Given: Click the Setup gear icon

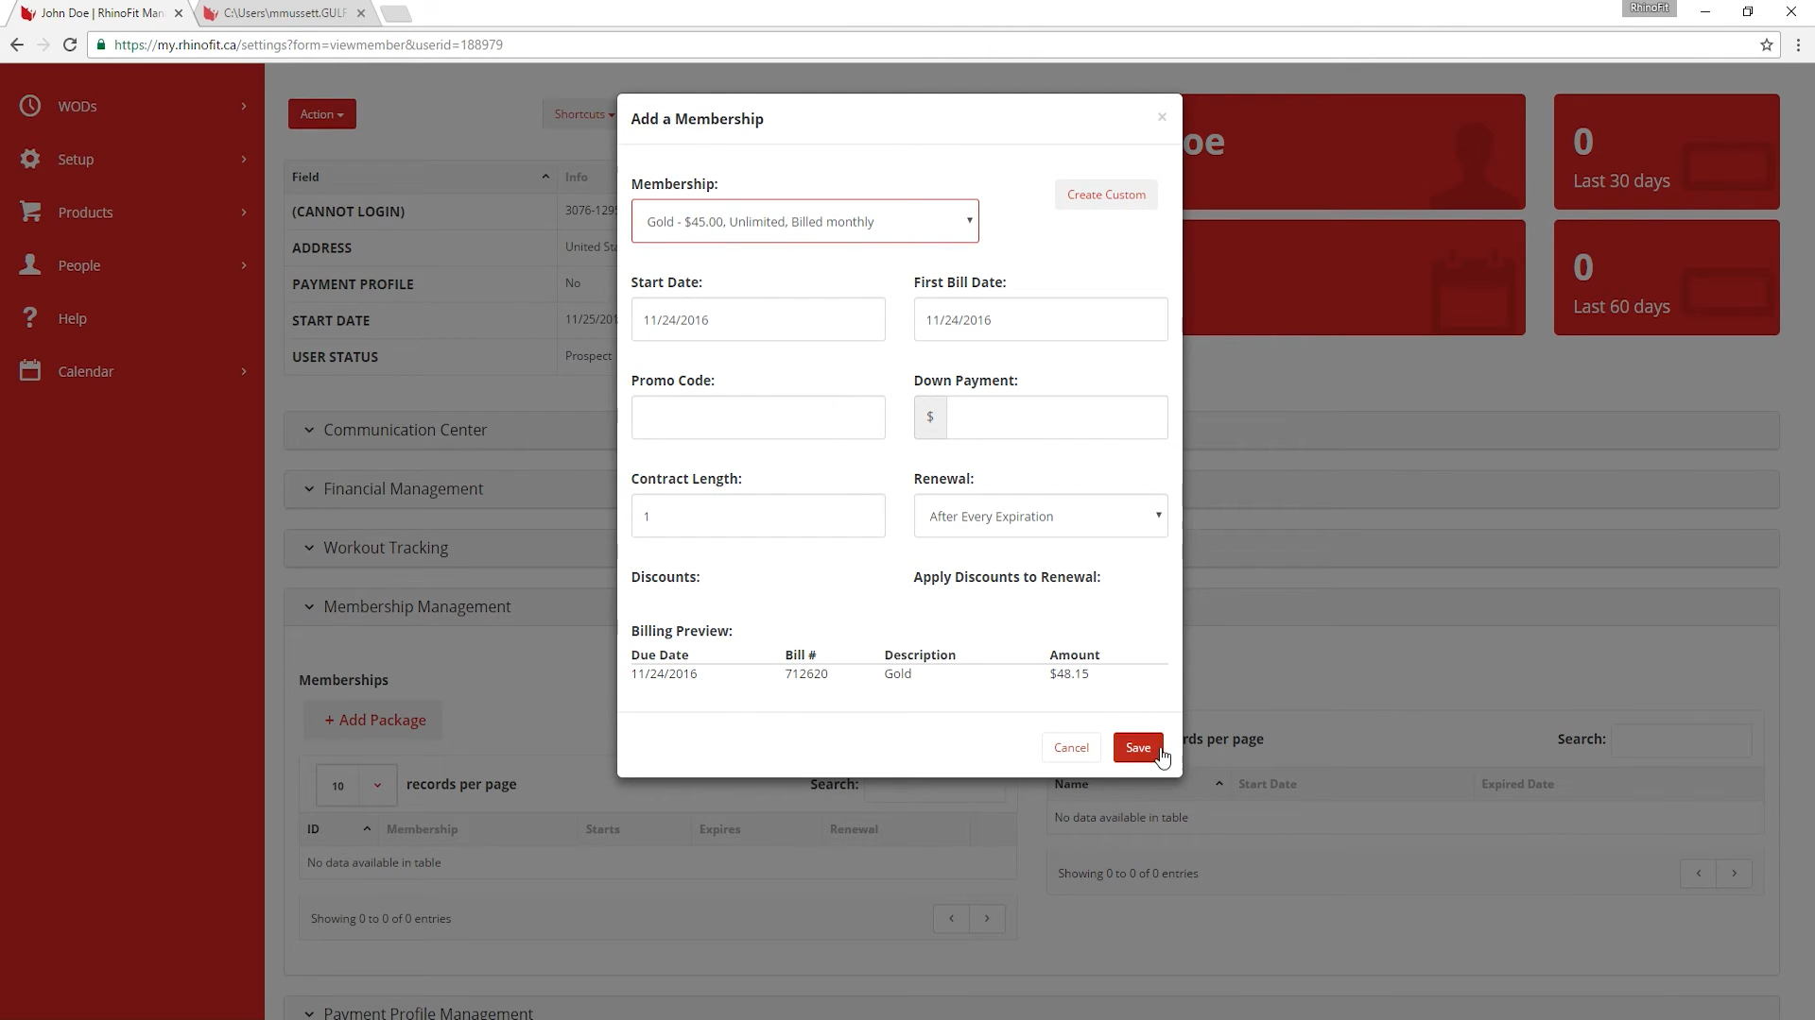Looking at the screenshot, I should pyautogui.click(x=30, y=159).
